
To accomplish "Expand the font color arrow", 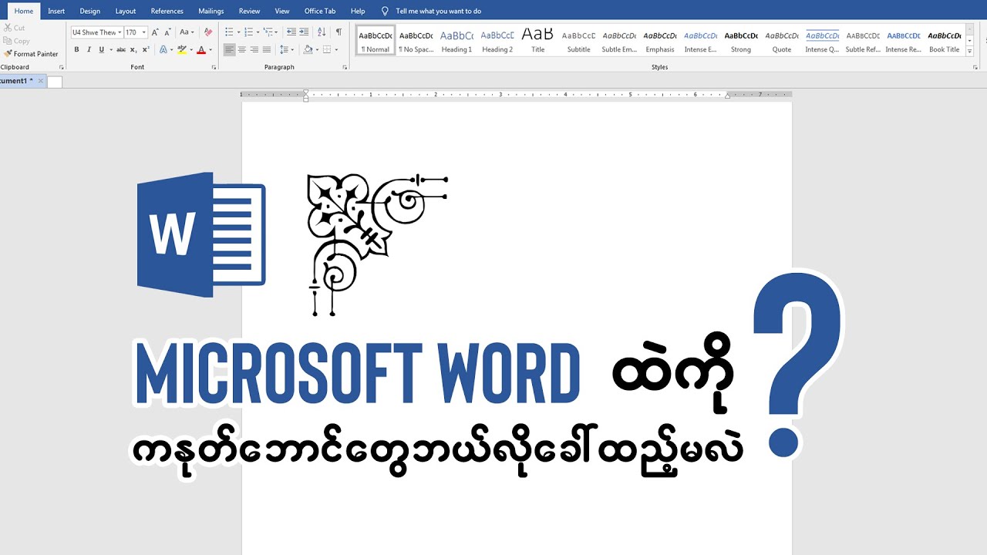I will [x=210, y=49].
